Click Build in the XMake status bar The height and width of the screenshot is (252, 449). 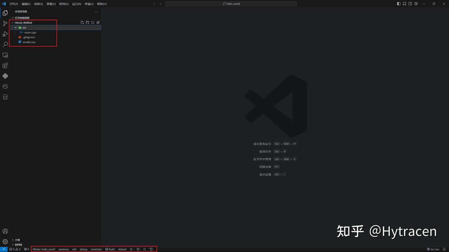click(110, 249)
